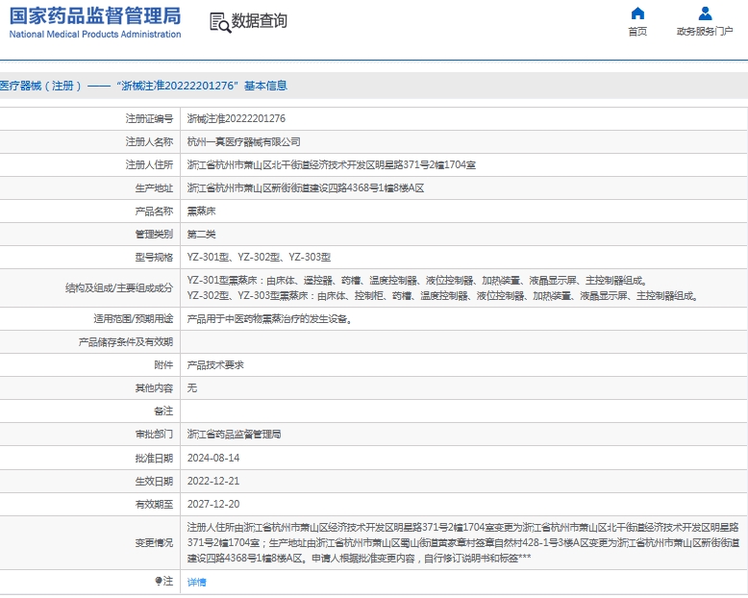Click the 数据查询 magnifier document icon

220,22
